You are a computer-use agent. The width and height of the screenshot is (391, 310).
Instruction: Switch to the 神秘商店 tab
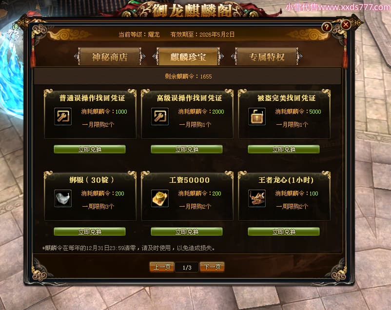(110, 57)
